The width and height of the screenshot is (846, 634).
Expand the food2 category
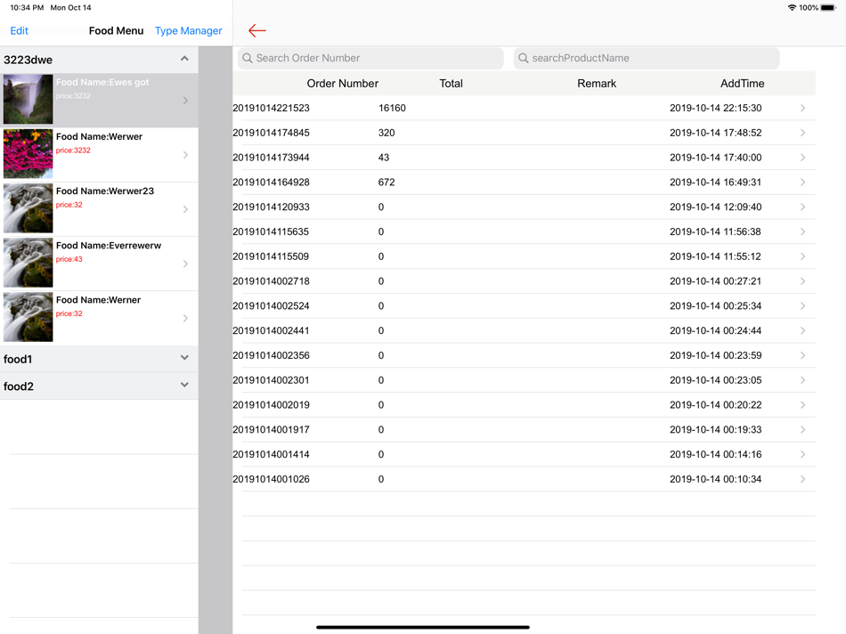(x=184, y=386)
